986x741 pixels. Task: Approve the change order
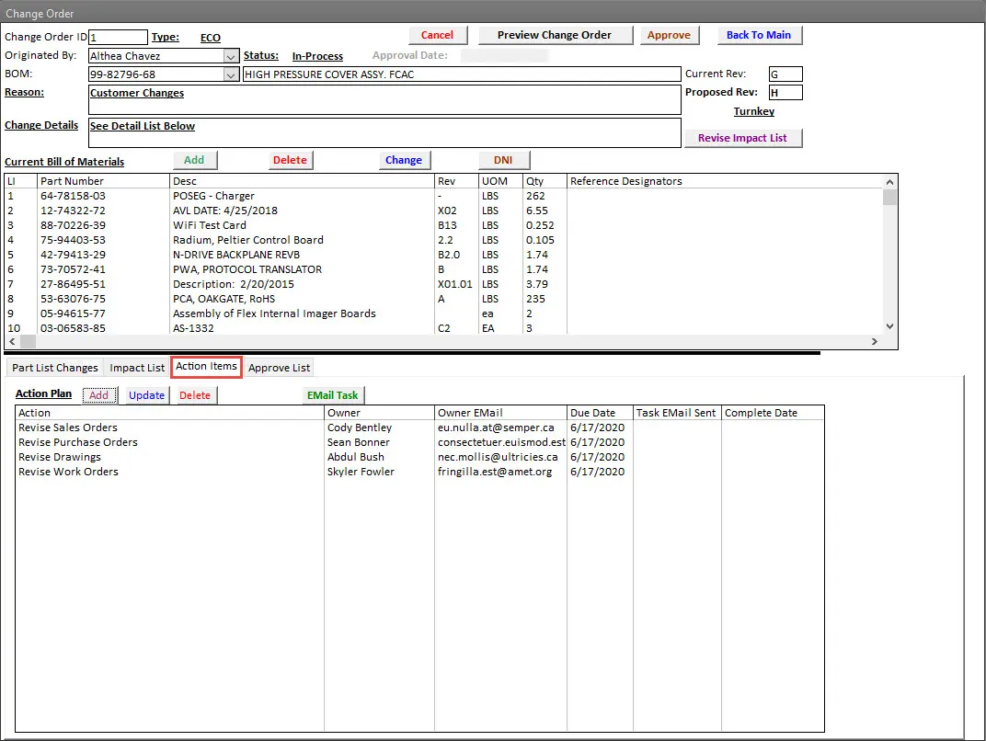(669, 35)
